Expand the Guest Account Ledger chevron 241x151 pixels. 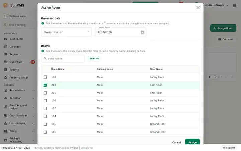pos(33,107)
